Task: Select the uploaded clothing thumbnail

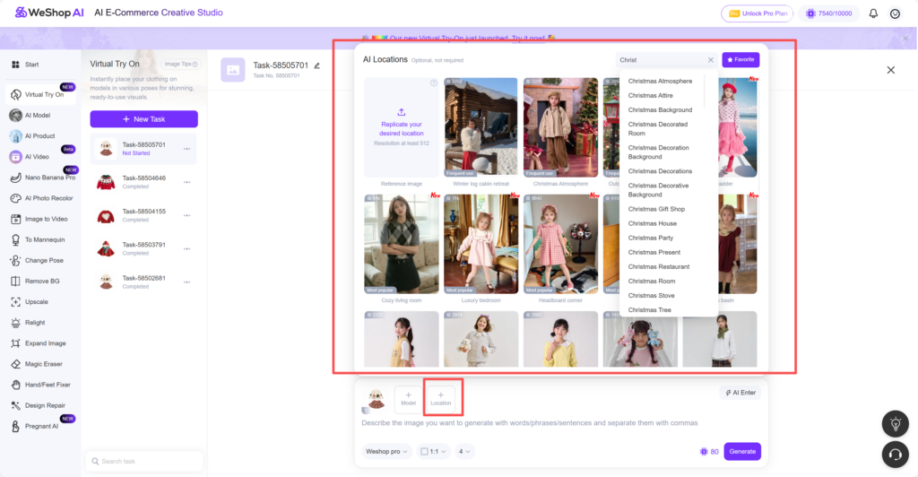Action: (x=376, y=399)
